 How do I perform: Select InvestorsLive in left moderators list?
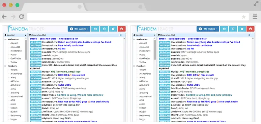16,51
